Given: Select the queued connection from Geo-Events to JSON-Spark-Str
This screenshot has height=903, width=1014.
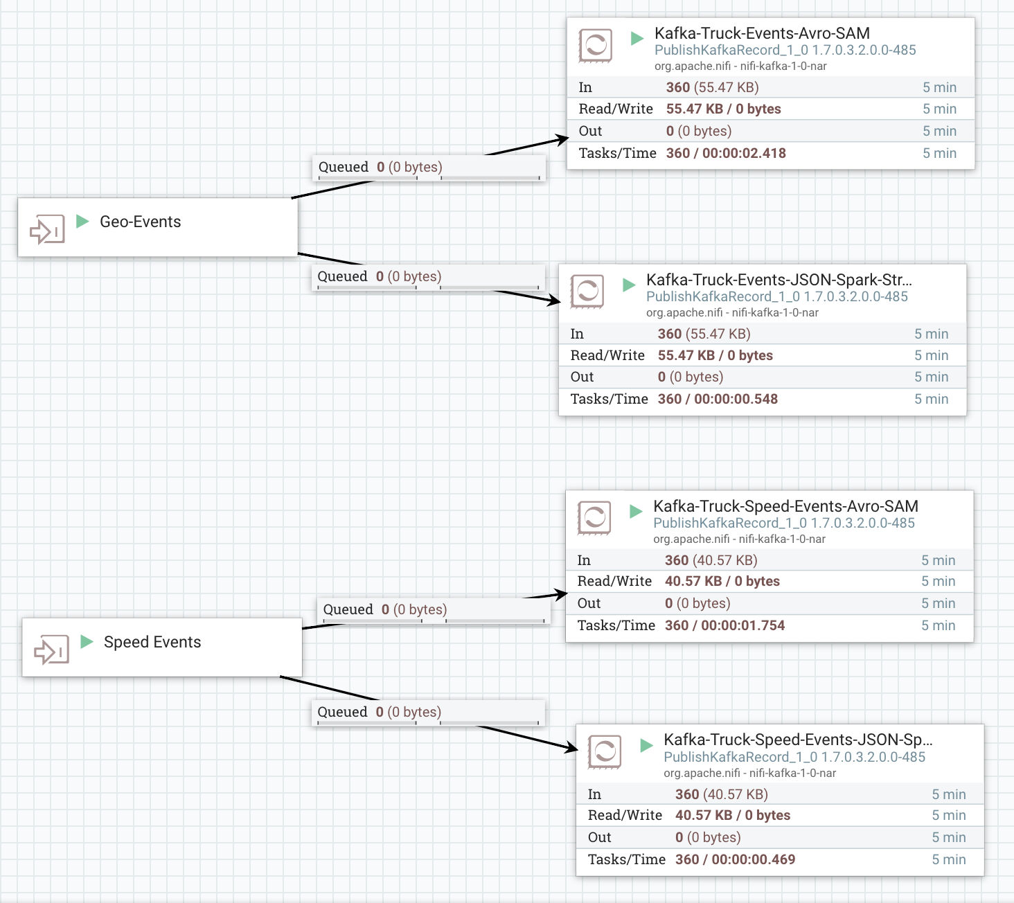Looking at the screenshot, I should 428,277.
